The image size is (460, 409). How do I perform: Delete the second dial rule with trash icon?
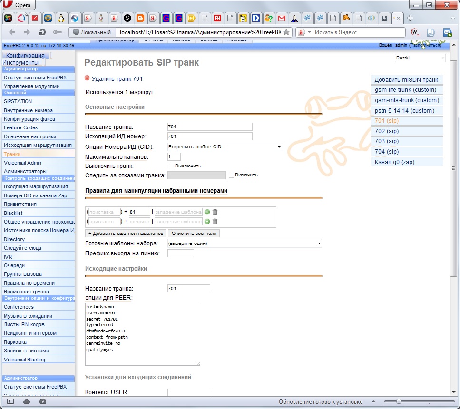(215, 222)
